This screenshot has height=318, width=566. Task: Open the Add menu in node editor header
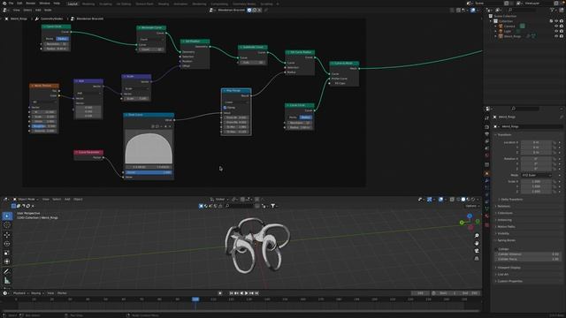point(38,10)
